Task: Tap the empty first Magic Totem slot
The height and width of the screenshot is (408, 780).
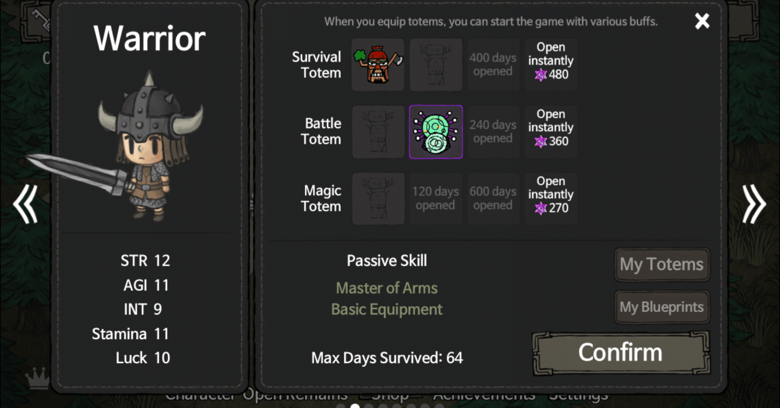Action: (x=378, y=199)
